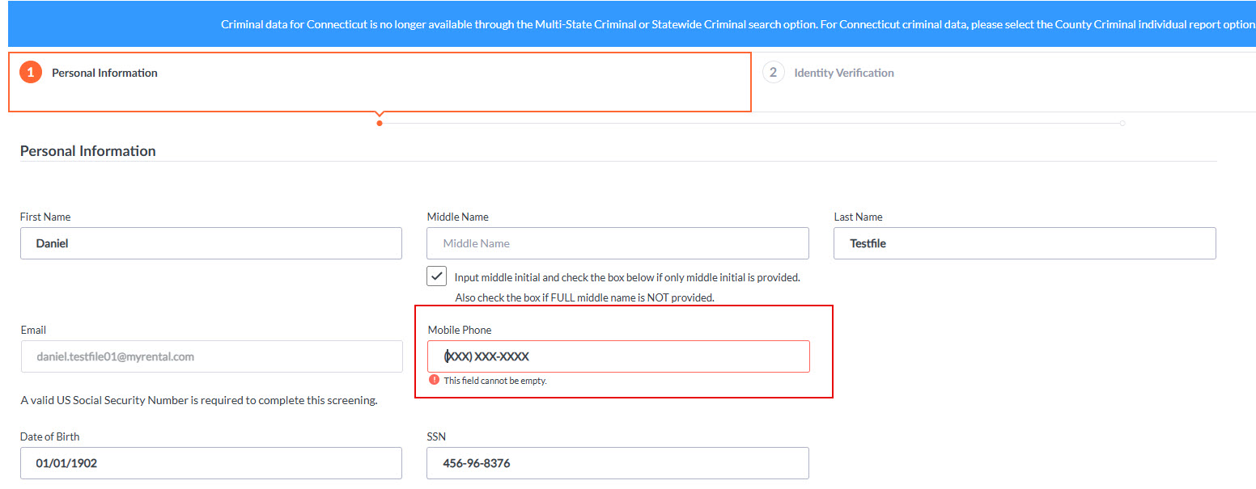This screenshot has width=1256, height=489.
Task: Click the "Middle Name" field label
Action: [x=458, y=217]
